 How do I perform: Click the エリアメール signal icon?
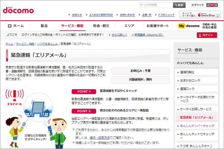click(x=14, y=97)
